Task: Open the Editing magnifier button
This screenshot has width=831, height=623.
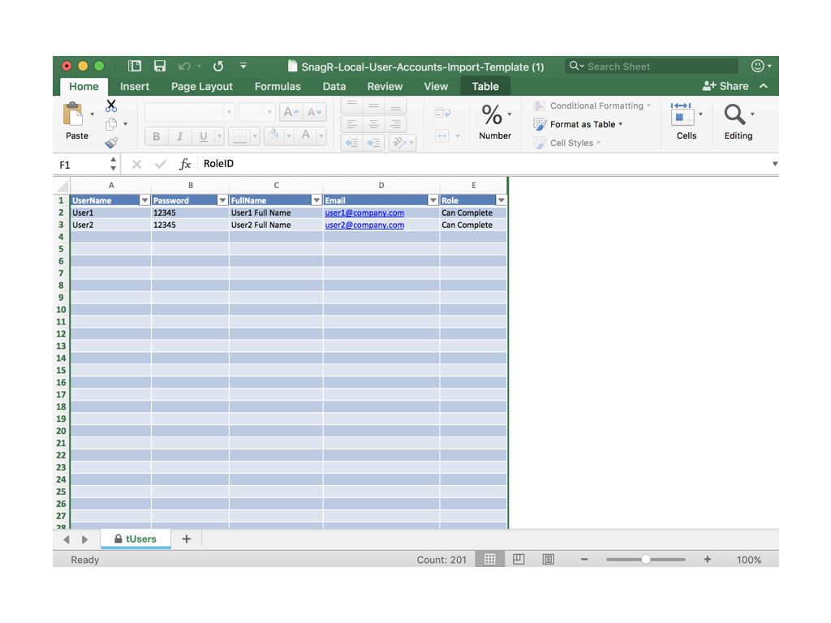Action: click(738, 122)
